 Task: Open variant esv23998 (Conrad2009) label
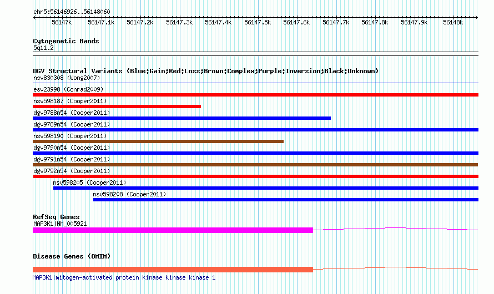tap(68, 89)
